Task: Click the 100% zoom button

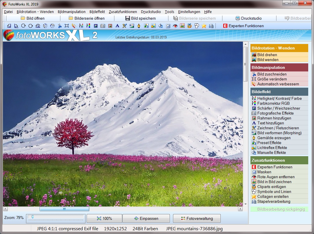Action: click(104, 218)
